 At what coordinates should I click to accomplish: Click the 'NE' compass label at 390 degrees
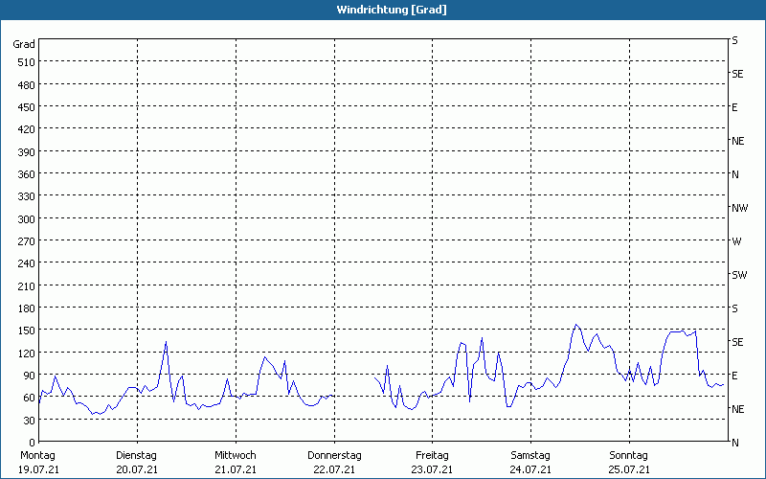pos(737,141)
